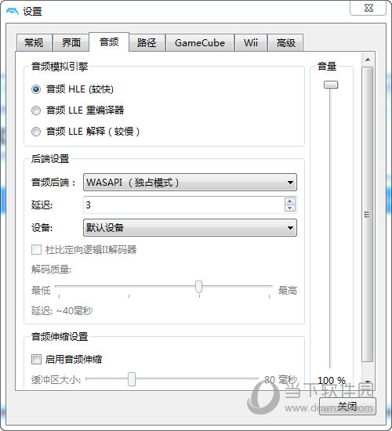Select 音频 HLE (较快) radio option
The height and width of the screenshot is (431, 392).
click(x=36, y=89)
